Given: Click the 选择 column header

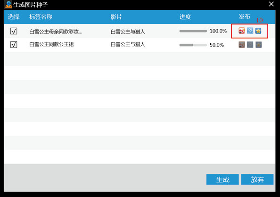Looking at the screenshot, I should pyautogui.click(x=14, y=17).
